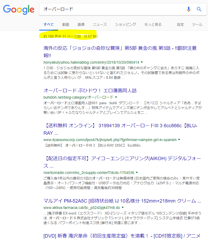Open the ショッピング tab
This screenshot has height=241, width=208.
pos(126,24)
